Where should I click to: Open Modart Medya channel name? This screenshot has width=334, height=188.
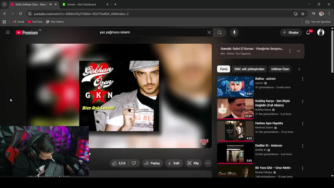pos(264,172)
